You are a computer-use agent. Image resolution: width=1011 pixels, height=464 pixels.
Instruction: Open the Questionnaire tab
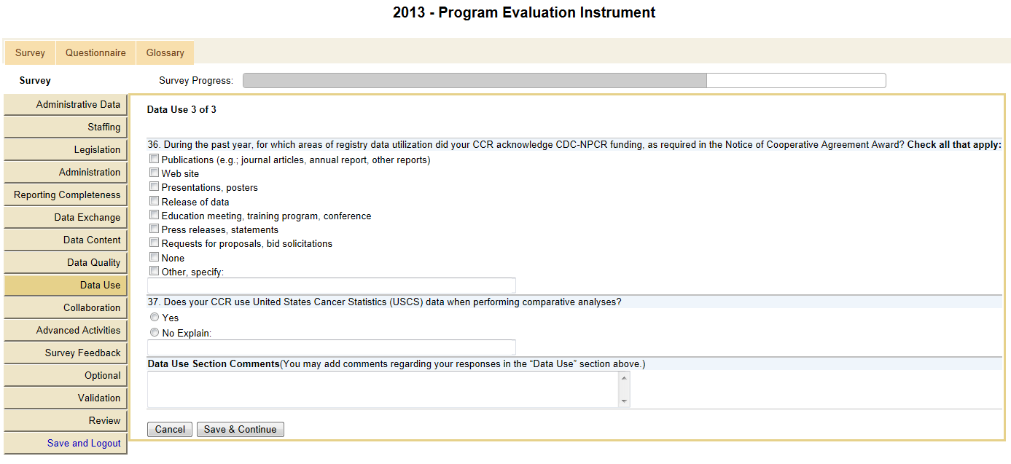95,52
